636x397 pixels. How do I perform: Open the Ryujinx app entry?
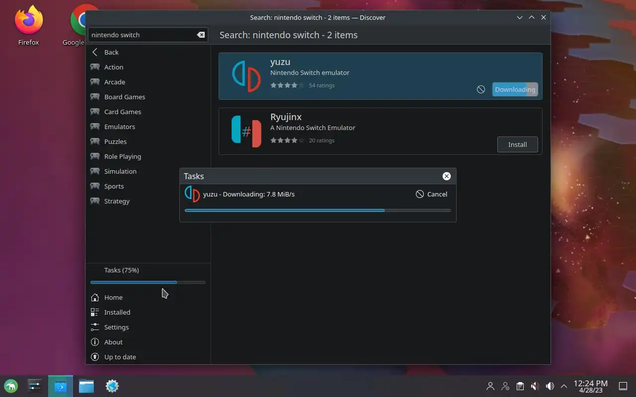[380, 132]
